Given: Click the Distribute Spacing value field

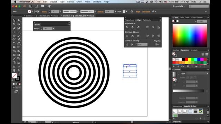Looking at the screenshot, I should pos(142,44).
